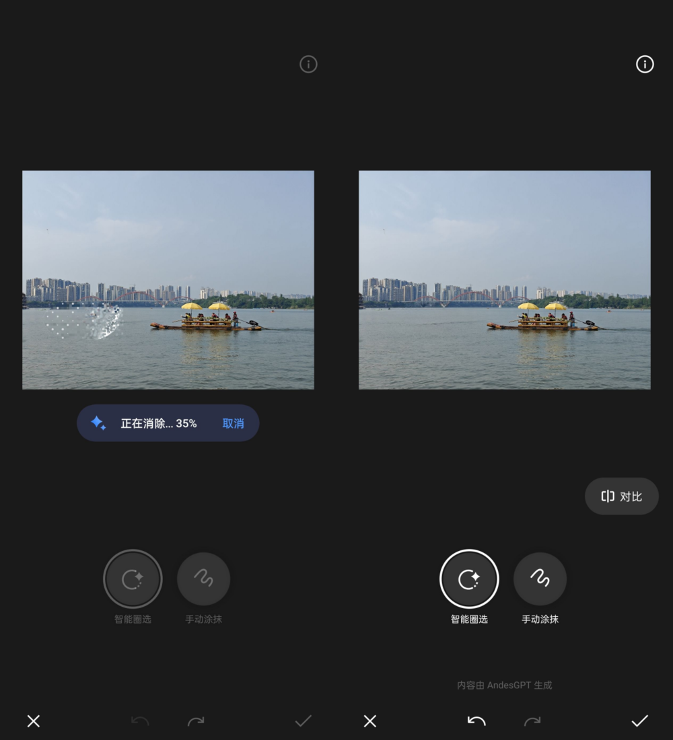Click the disabled checkmark on the left panel
This screenshot has width=673, height=740.
(303, 720)
